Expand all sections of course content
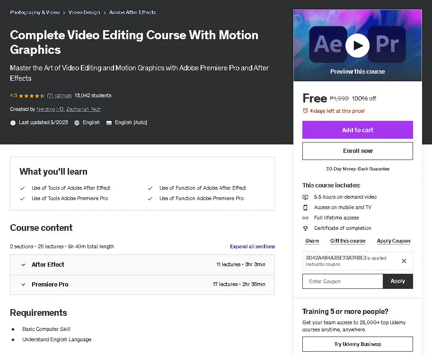Screen dimensions: 432x354 click(252, 246)
